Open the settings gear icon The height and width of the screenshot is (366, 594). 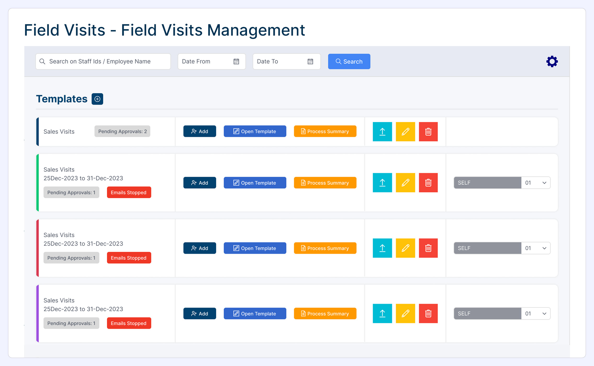click(552, 62)
